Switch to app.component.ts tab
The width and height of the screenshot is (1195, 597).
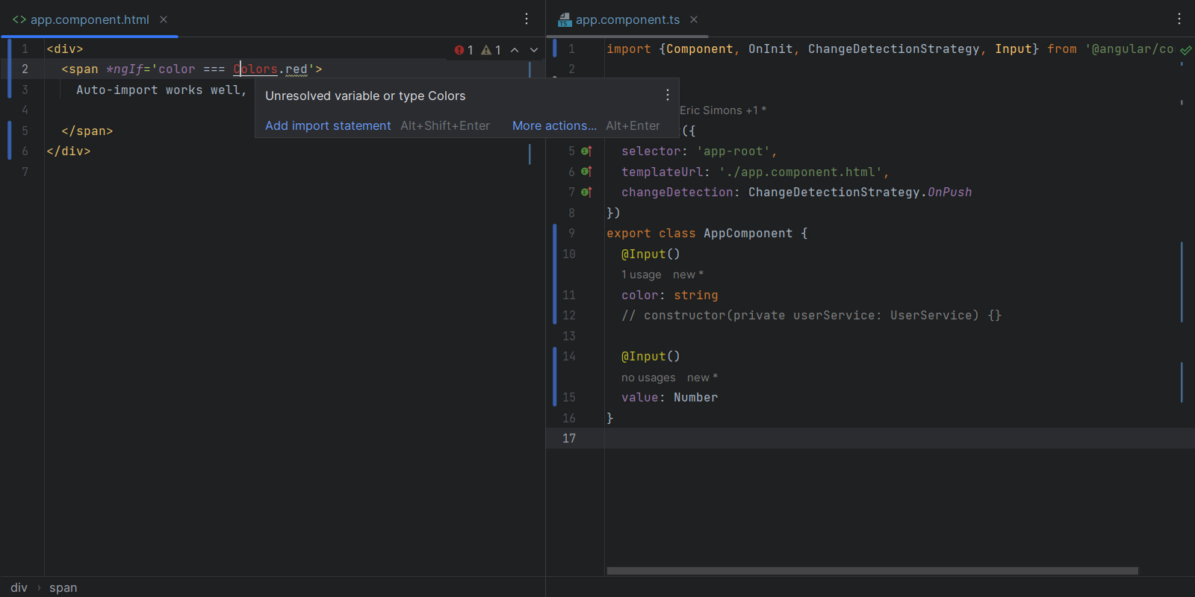click(x=627, y=19)
